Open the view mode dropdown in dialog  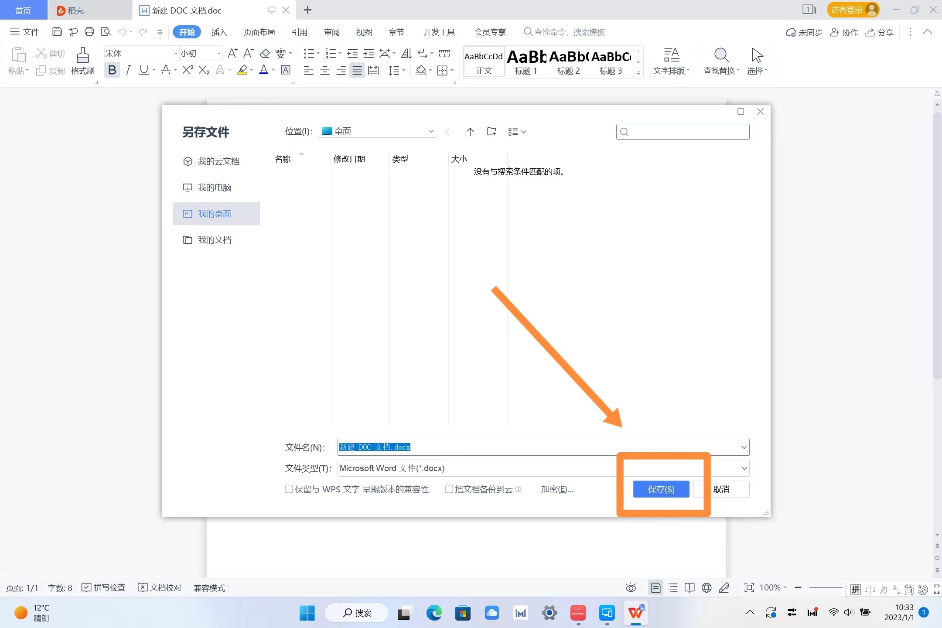[517, 132]
